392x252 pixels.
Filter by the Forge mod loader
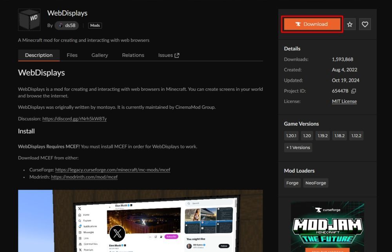pyautogui.click(x=292, y=183)
